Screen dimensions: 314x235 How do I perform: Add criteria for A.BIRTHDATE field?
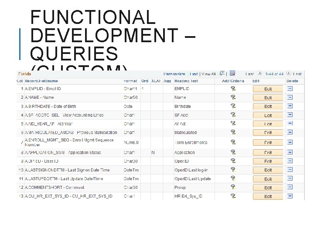(233, 106)
